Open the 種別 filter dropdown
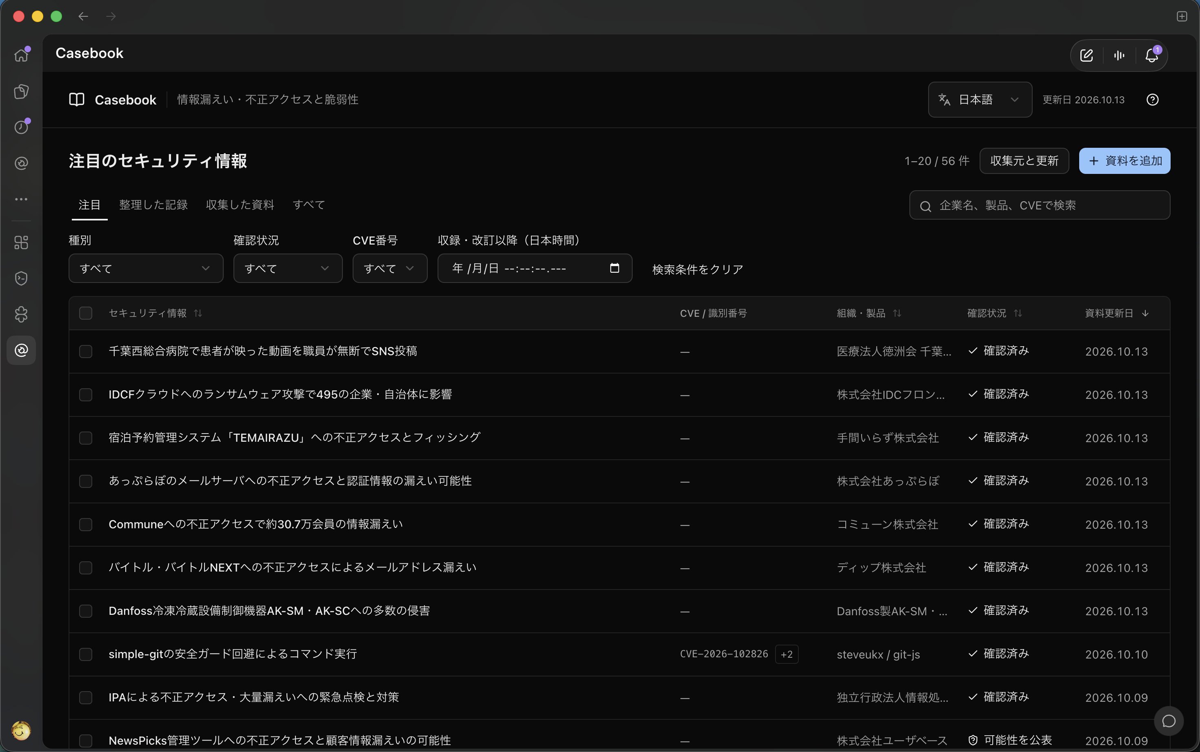 pyautogui.click(x=146, y=268)
